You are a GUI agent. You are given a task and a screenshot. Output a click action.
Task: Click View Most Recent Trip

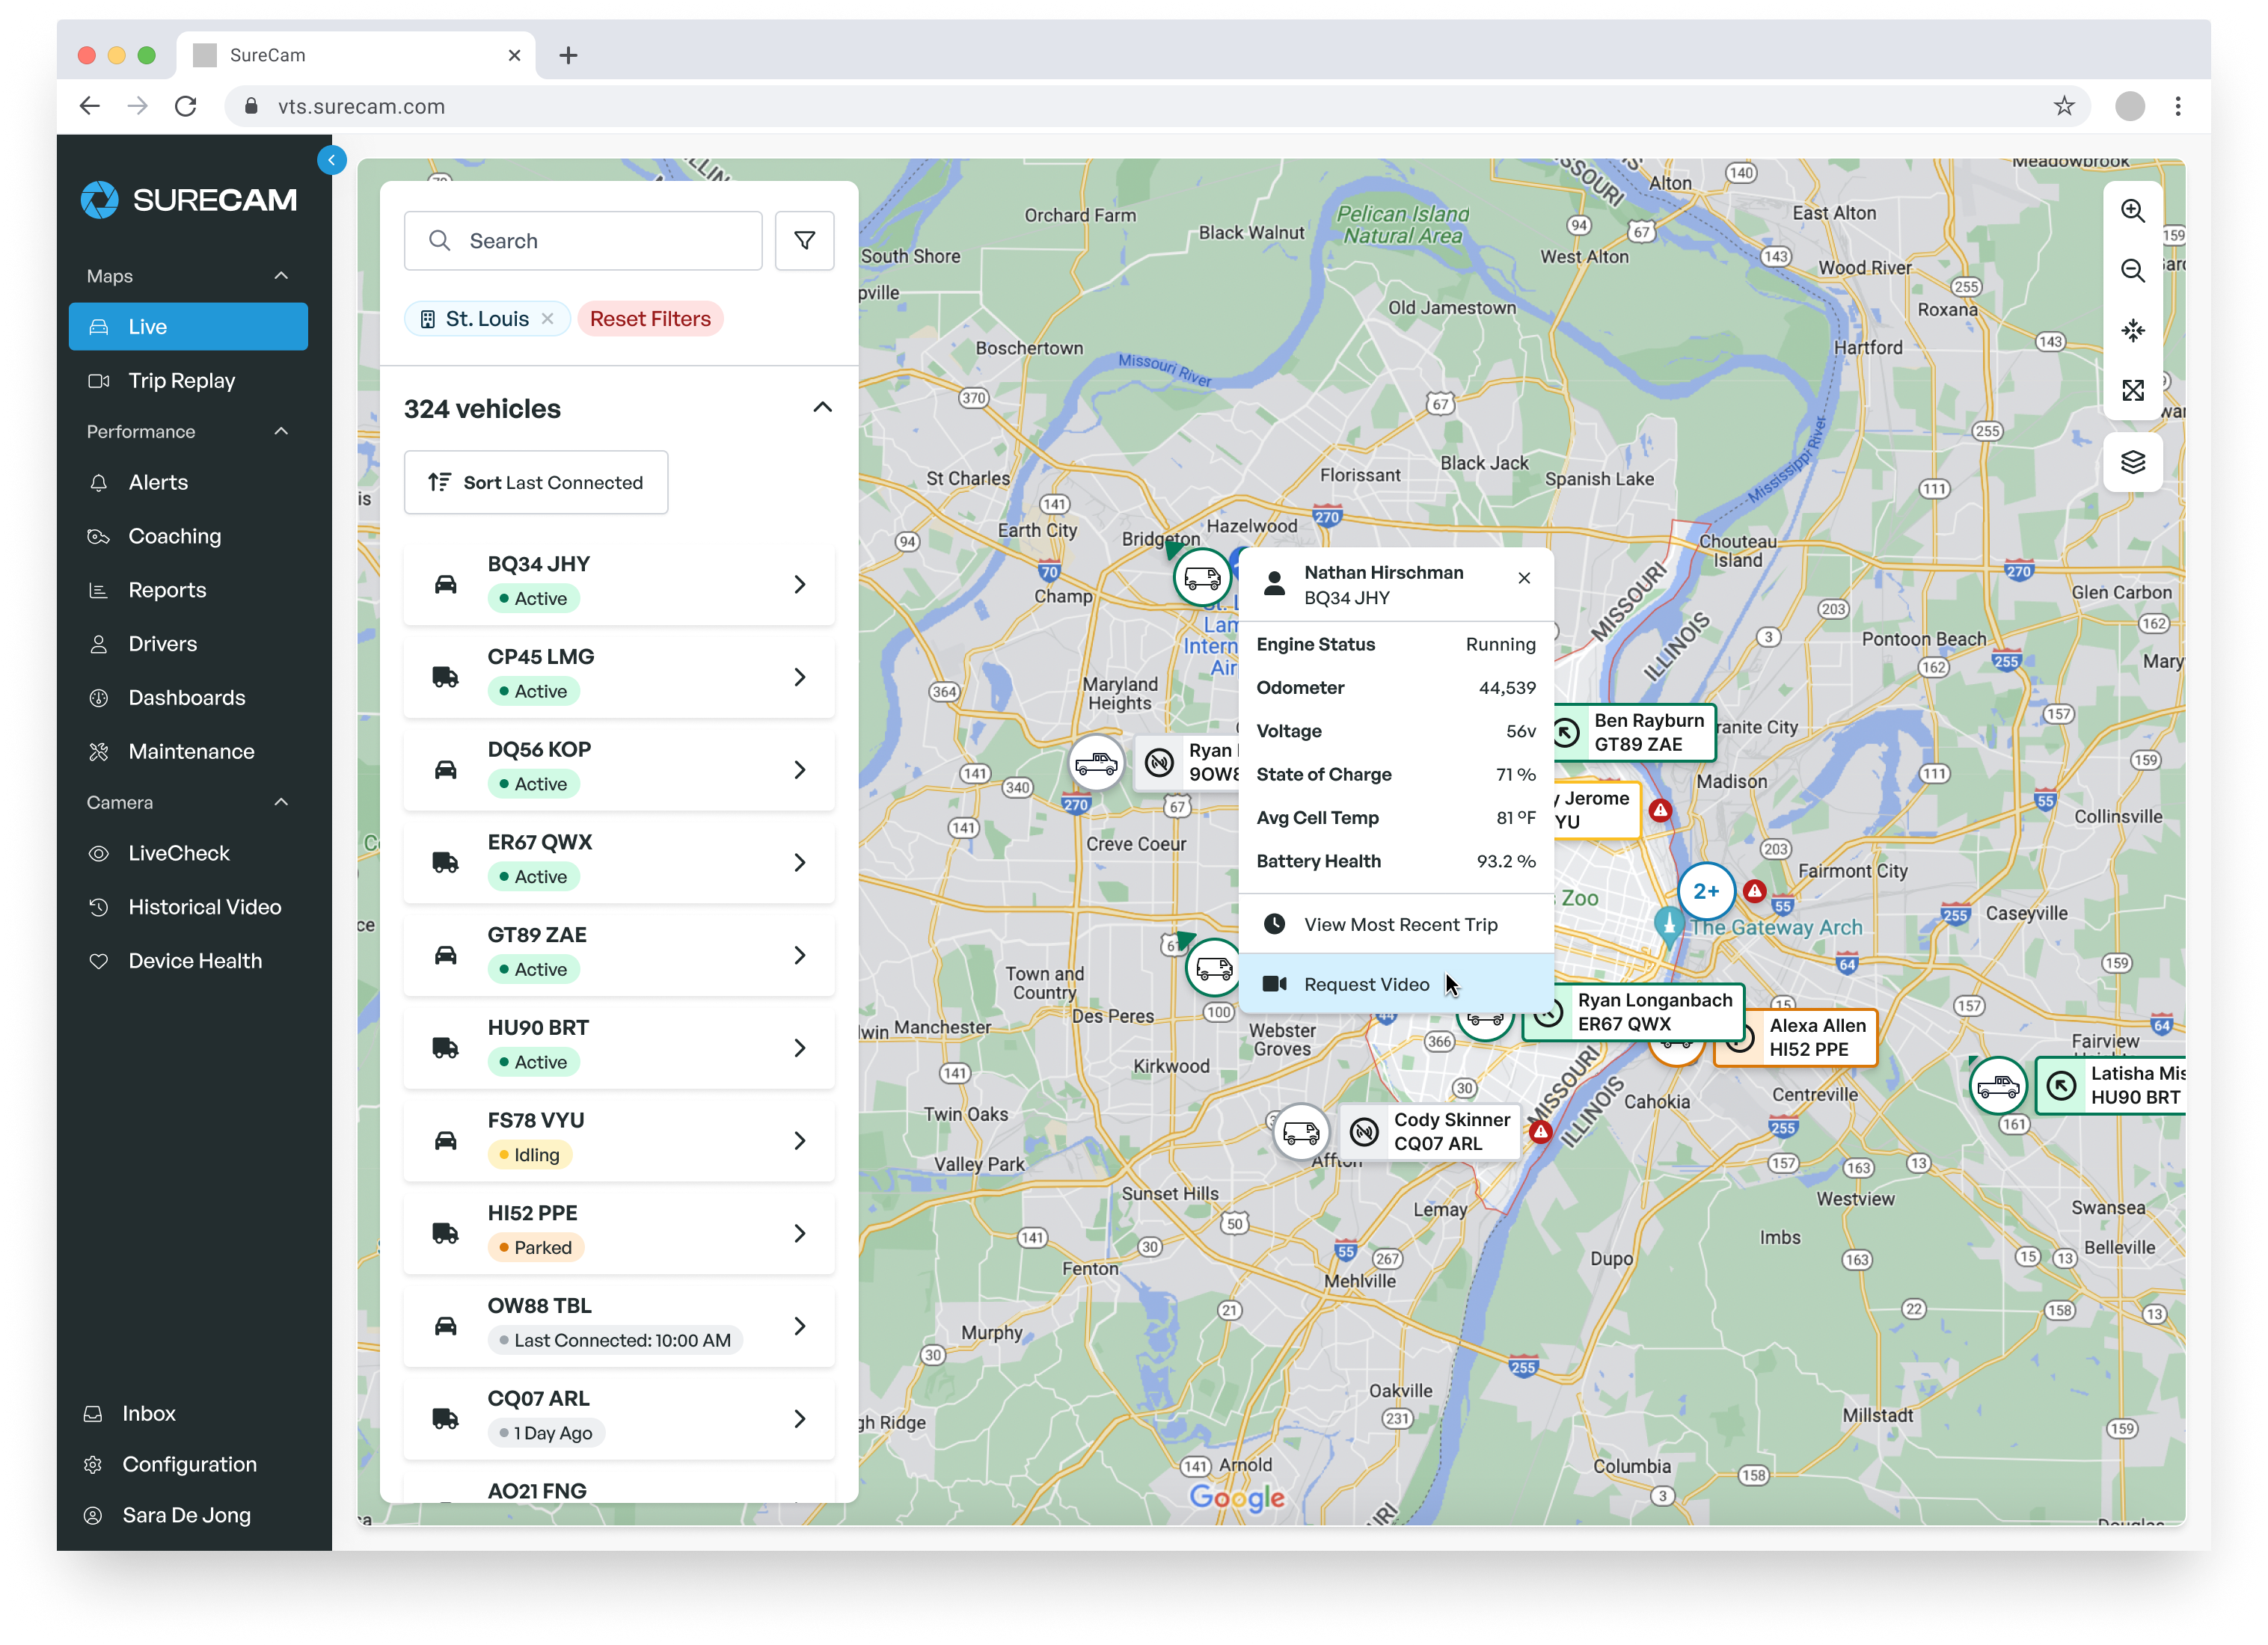tap(1399, 924)
